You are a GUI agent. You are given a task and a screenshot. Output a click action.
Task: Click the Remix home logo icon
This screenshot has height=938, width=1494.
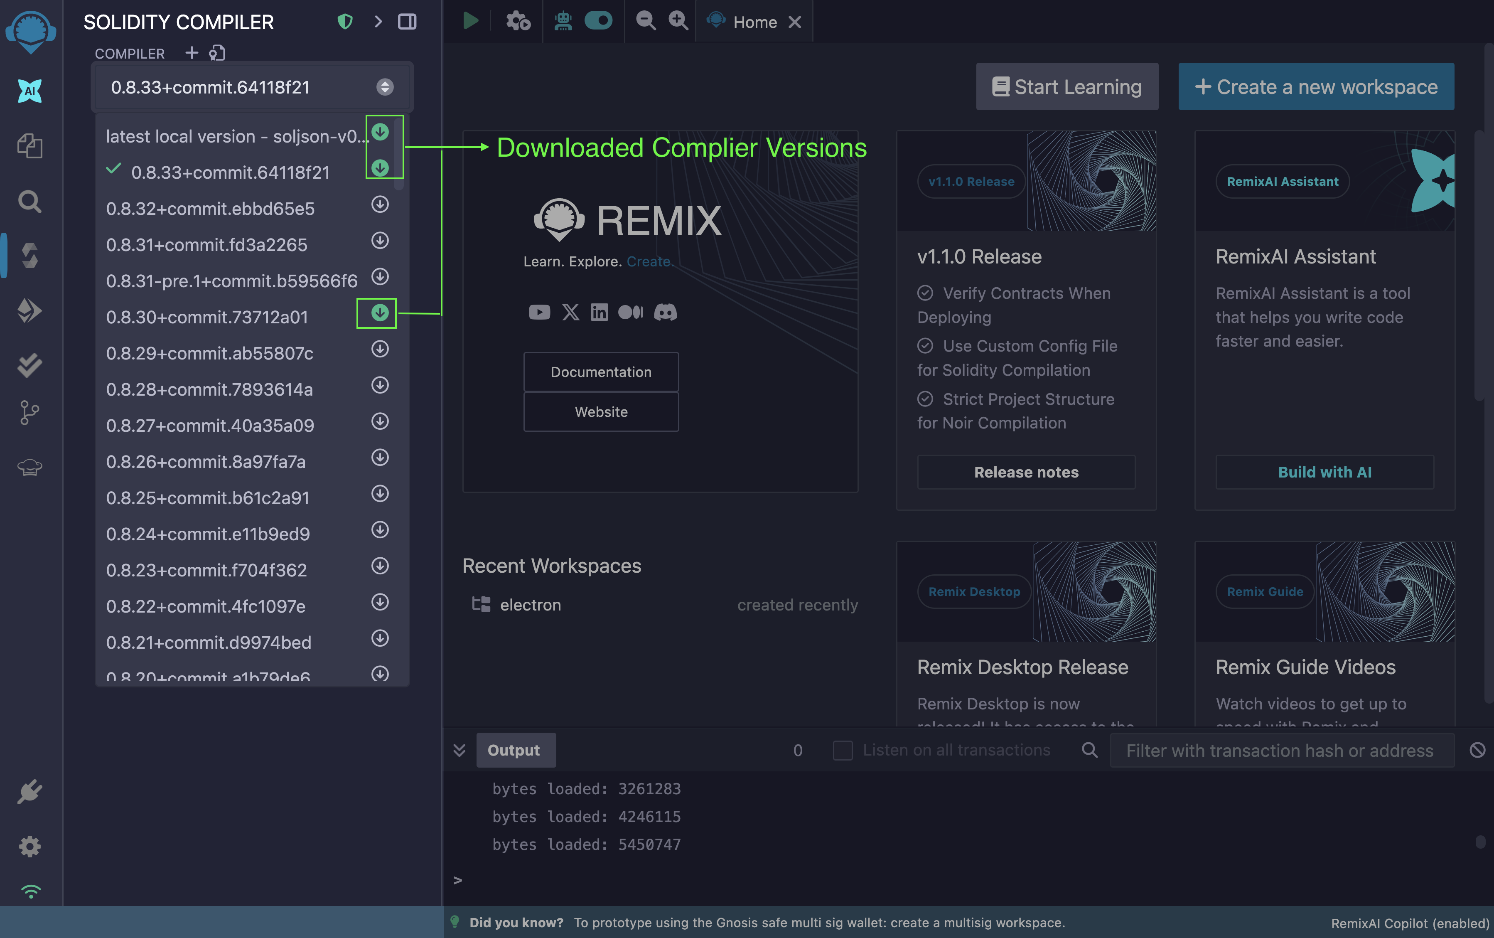[x=30, y=32]
